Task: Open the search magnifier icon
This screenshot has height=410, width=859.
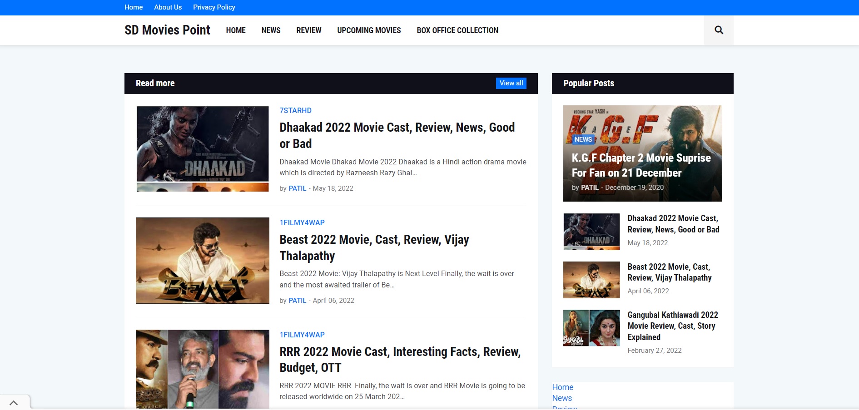Action: [x=719, y=30]
